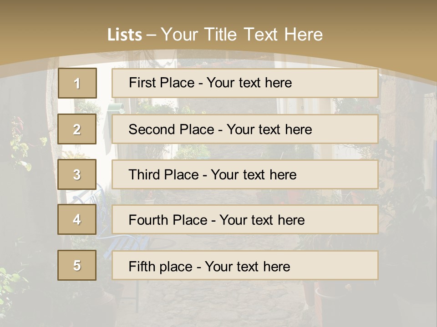Viewport: 437px width, 327px height.
Task: Click the number 3 square
Action: (x=77, y=174)
